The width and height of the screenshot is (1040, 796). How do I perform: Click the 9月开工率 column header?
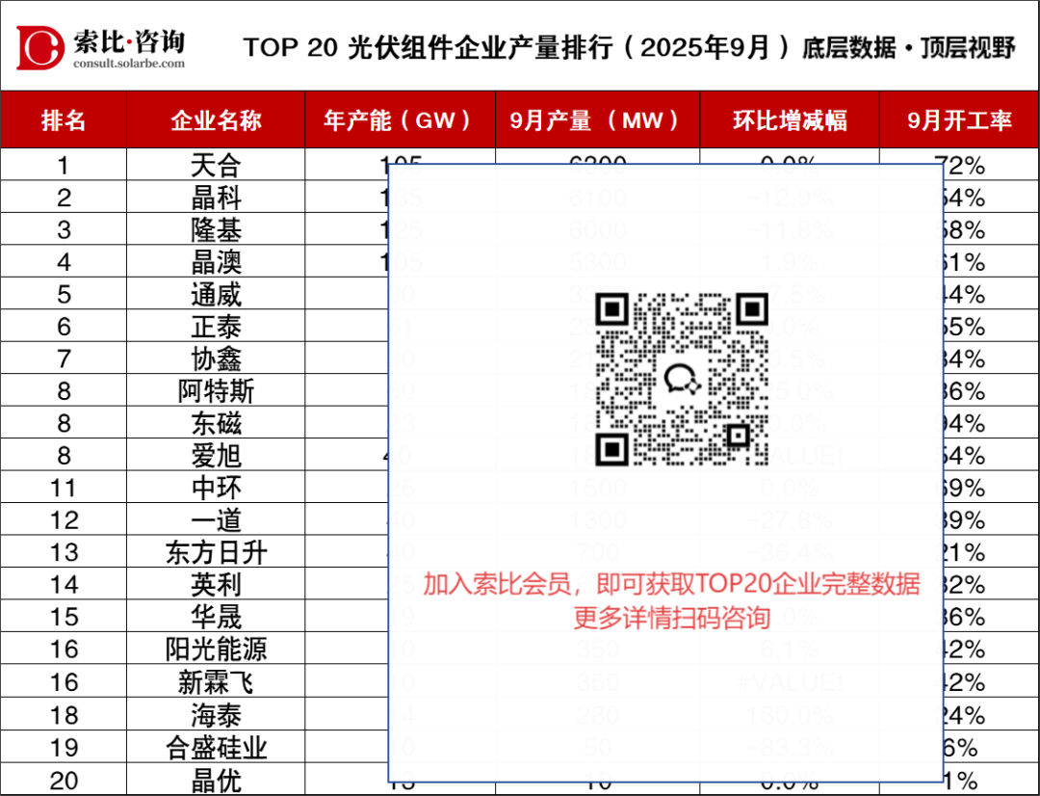coord(959,120)
